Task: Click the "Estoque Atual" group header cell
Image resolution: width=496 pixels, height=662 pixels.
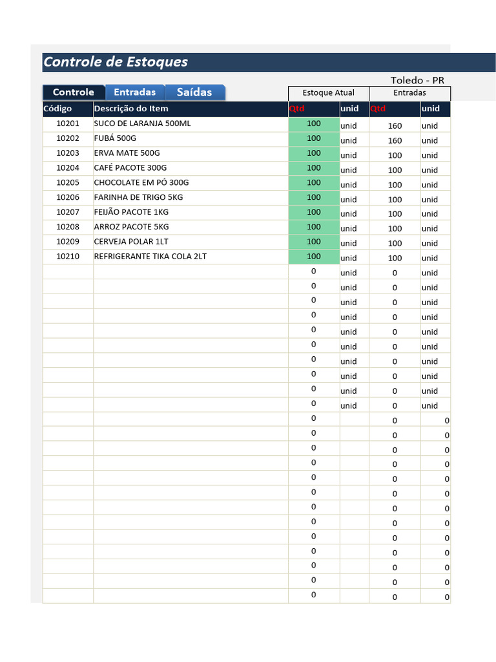Action: point(328,93)
